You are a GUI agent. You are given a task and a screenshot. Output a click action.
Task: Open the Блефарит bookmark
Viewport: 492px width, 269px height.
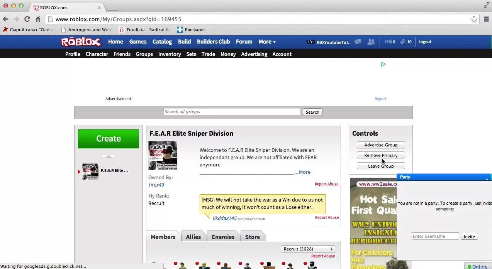(191, 30)
